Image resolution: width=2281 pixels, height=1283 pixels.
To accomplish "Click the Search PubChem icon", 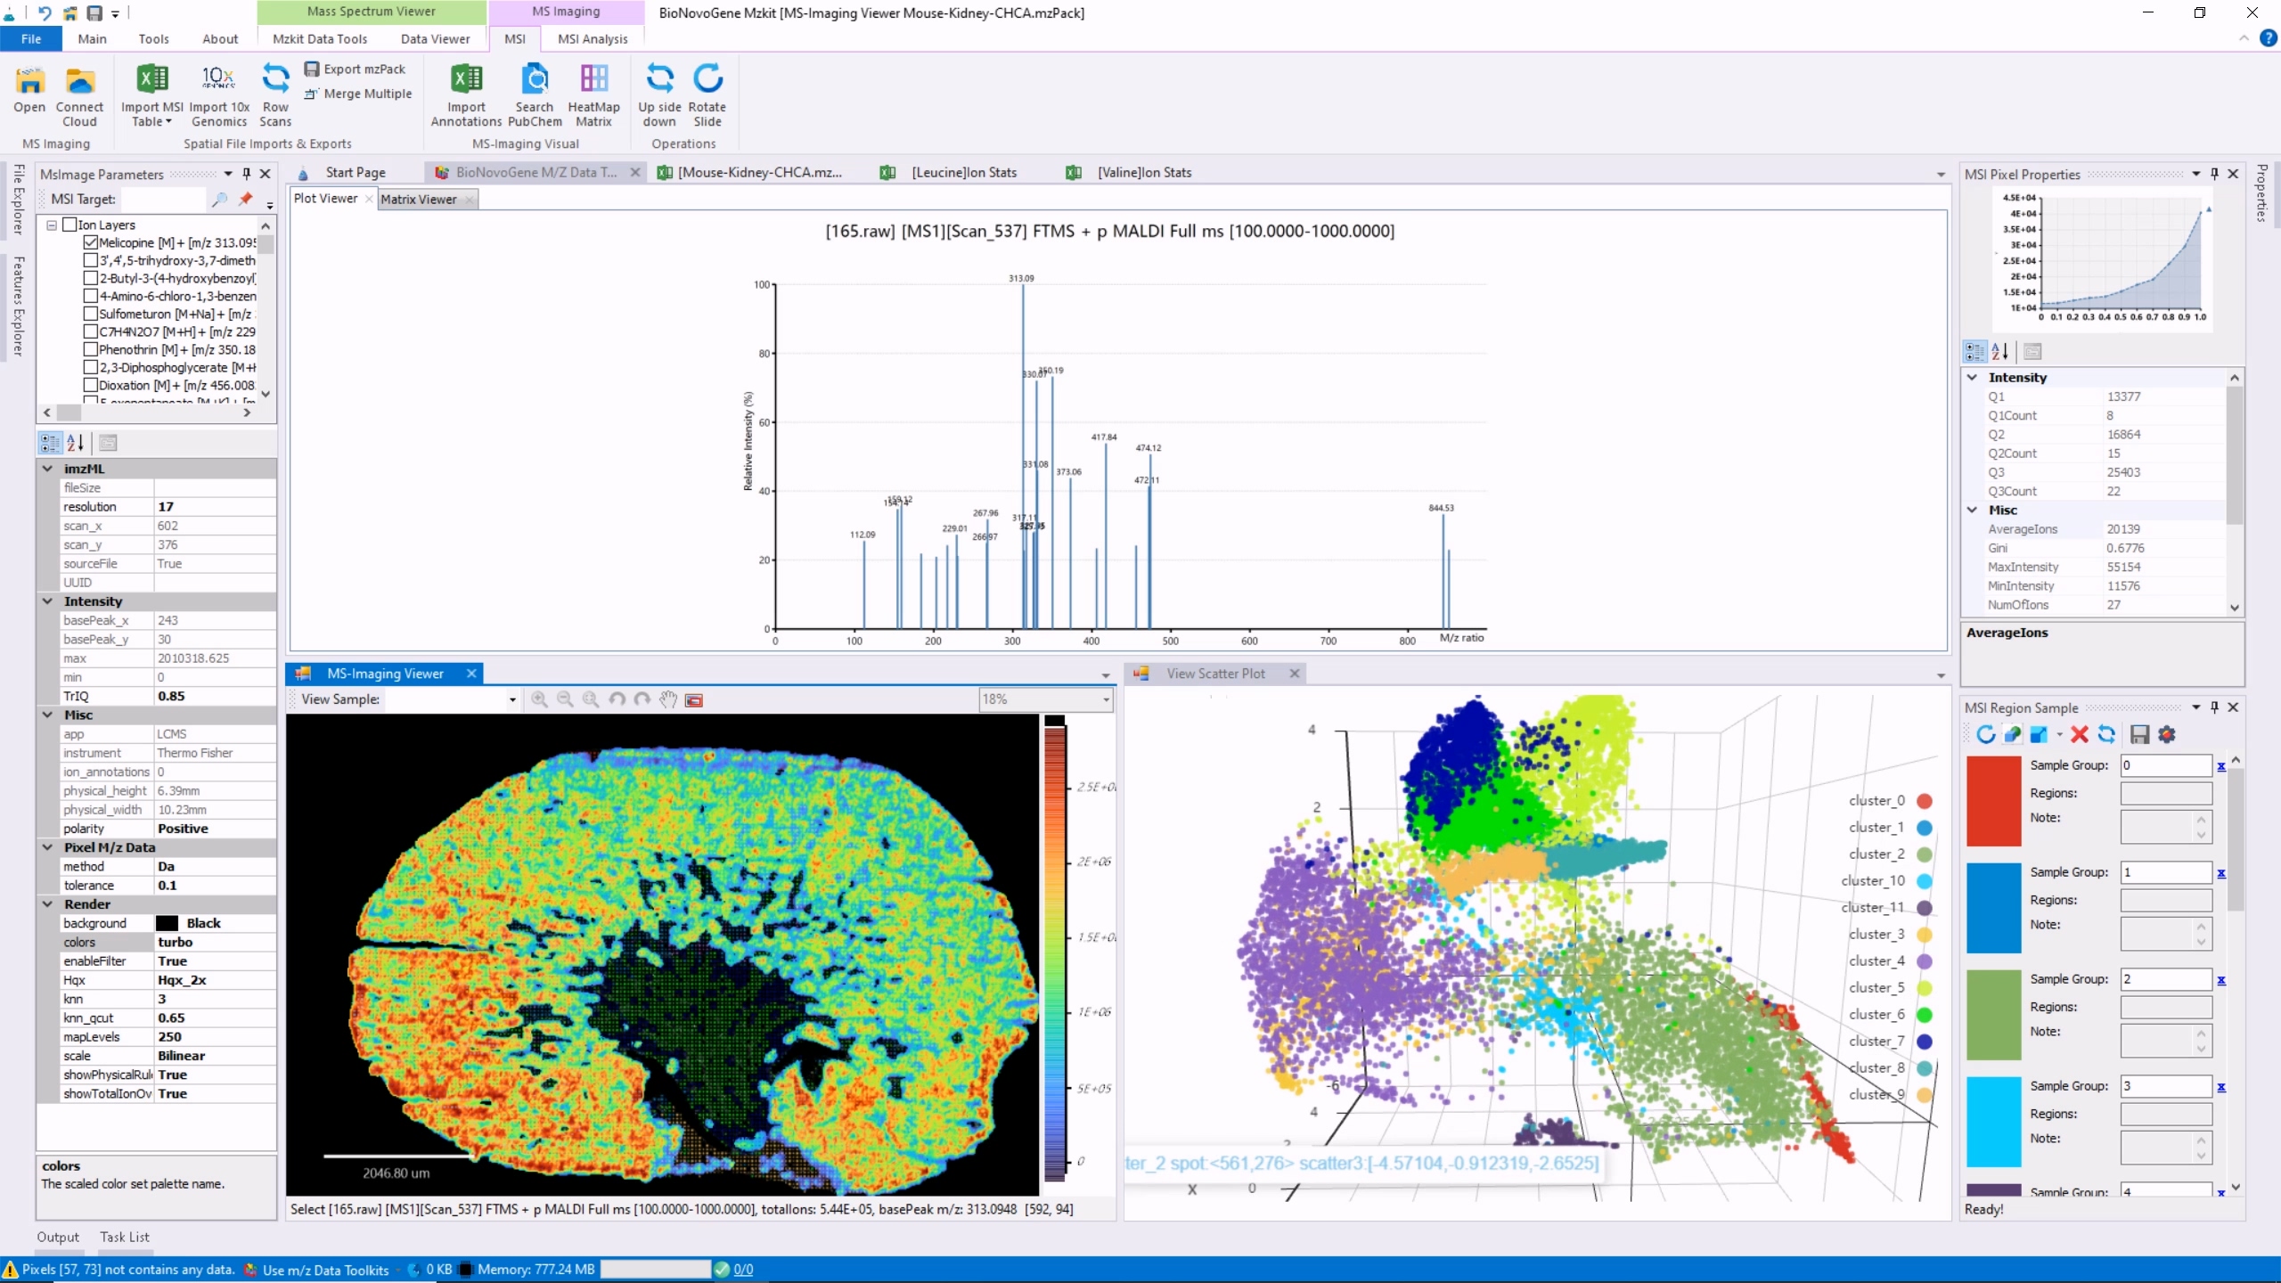I will click(535, 80).
